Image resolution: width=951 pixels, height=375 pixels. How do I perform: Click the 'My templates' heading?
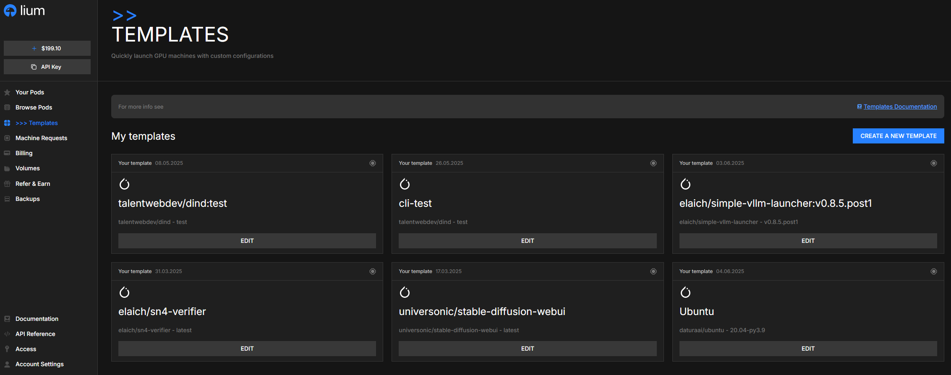143,136
